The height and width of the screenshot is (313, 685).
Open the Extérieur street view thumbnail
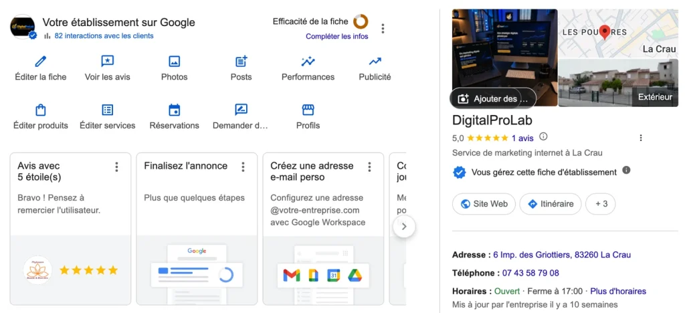(618, 83)
